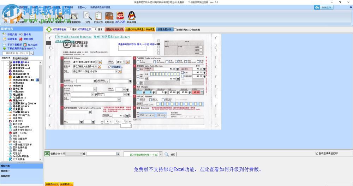Viewport: 353px width, 186px height.
Task: Open the 免费版不支持绑定Excel upgrade link
Action: (x=198, y=169)
